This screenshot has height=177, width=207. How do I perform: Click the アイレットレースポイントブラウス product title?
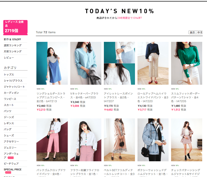[x=118, y=97]
